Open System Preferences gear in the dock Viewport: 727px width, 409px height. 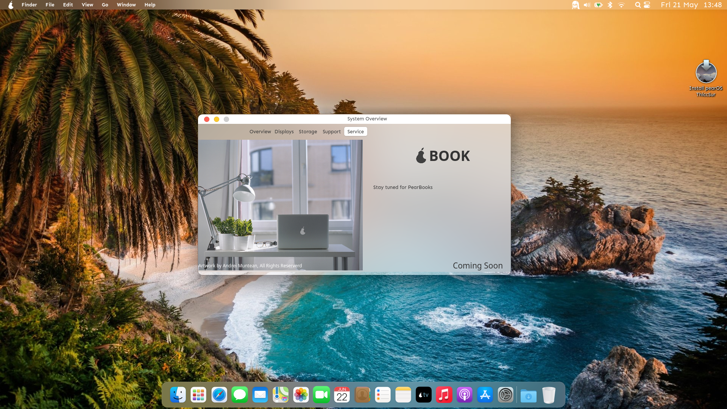point(505,395)
